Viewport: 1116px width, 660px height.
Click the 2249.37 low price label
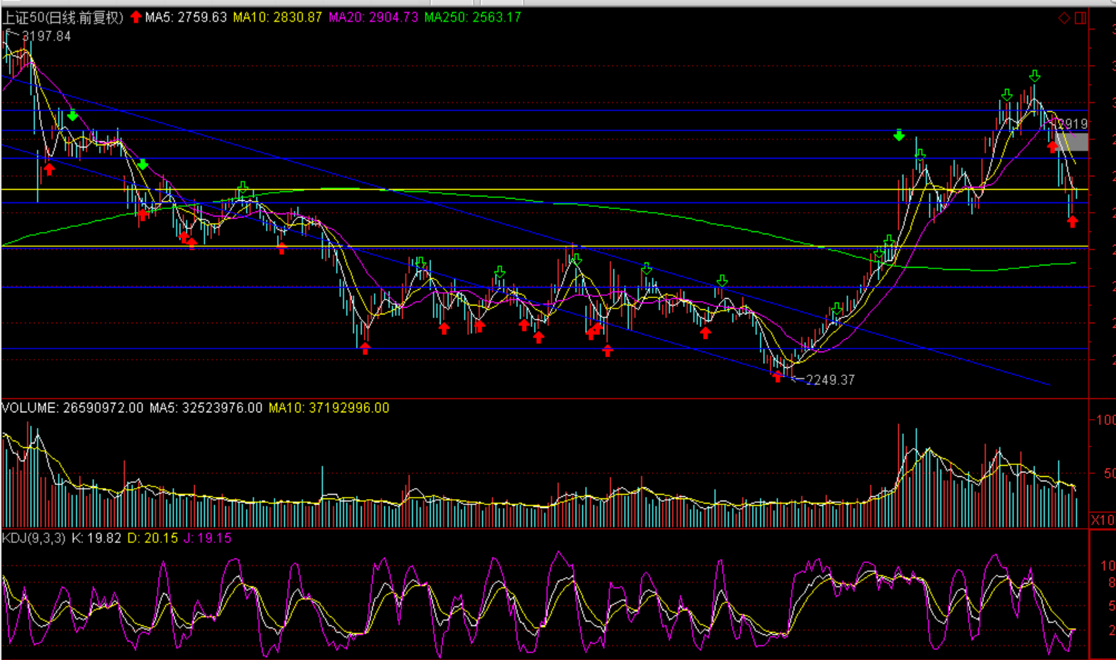[831, 380]
